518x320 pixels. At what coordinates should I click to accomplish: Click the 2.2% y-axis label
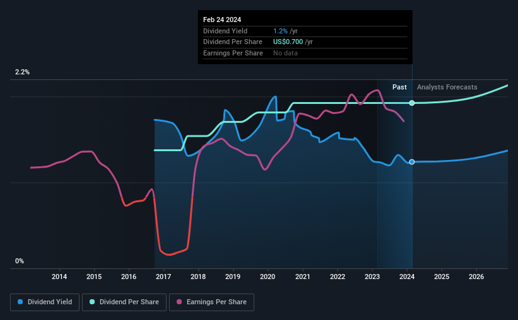[x=22, y=72]
